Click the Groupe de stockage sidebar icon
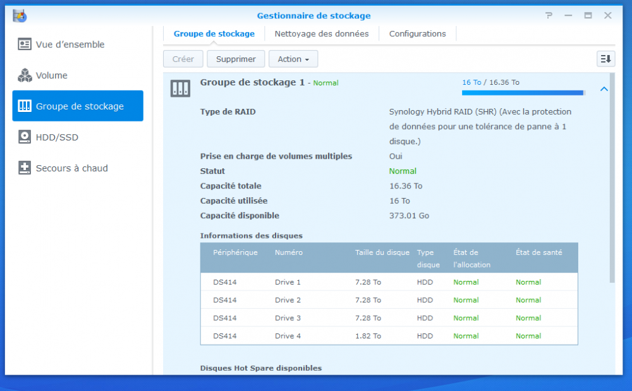 click(25, 106)
